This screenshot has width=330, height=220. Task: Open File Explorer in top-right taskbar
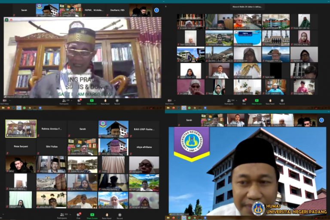pos(168,108)
